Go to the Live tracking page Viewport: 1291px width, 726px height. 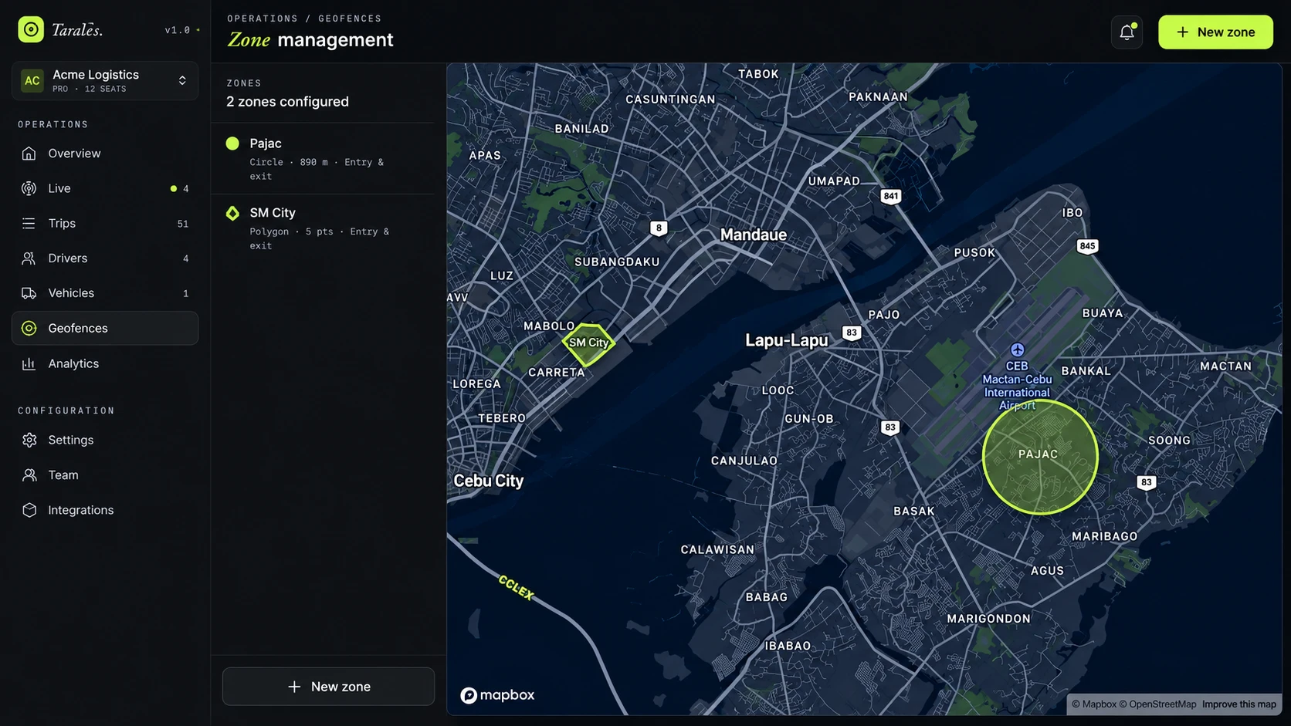[x=105, y=188]
